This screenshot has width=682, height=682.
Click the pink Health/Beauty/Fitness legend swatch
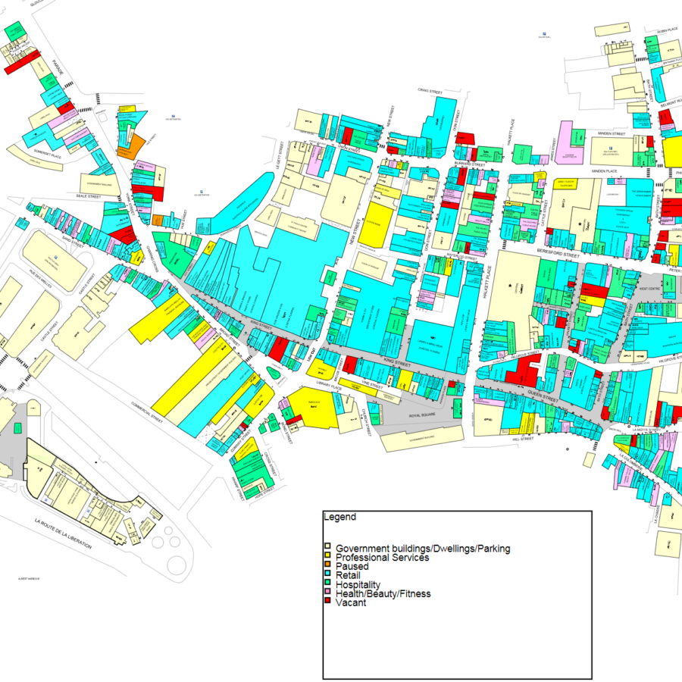[327, 592]
